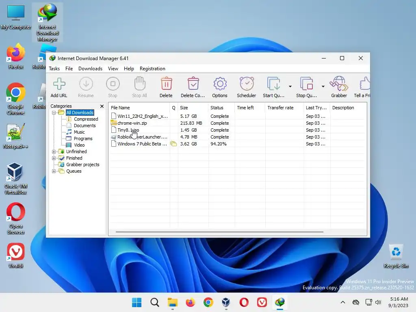Open File Explorer from the taskbar
The height and width of the screenshot is (312, 416).
tap(172, 302)
